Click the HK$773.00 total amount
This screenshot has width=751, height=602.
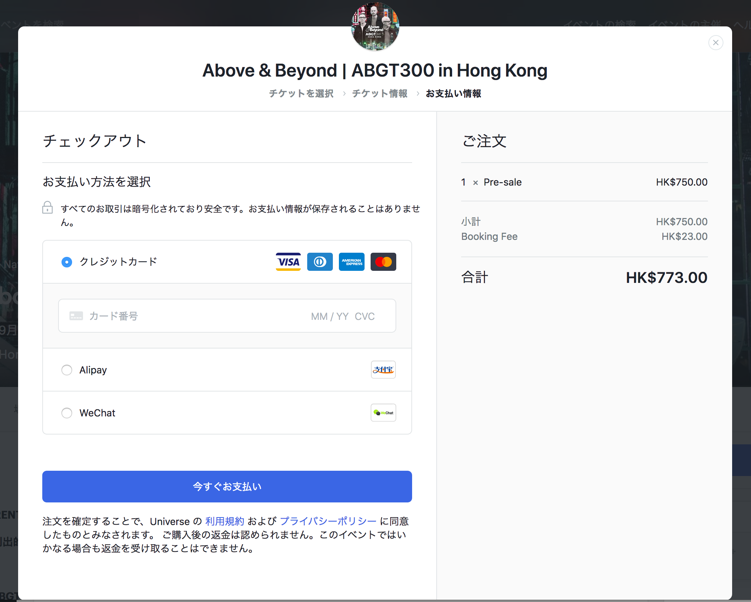(666, 278)
